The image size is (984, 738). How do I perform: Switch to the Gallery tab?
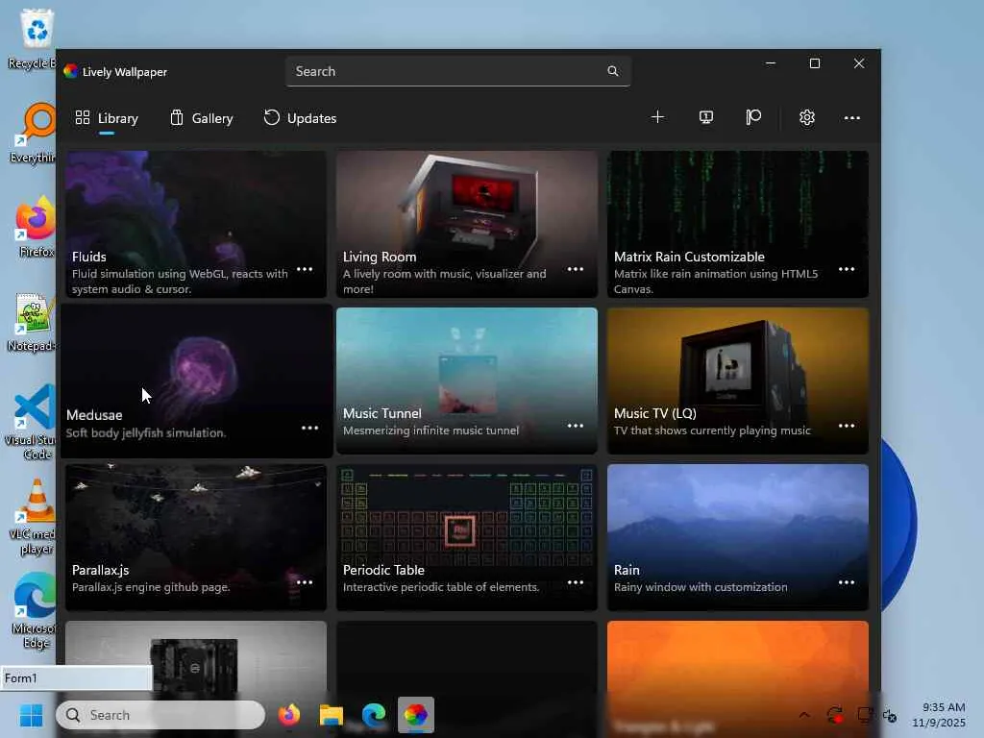pyautogui.click(x=202, y=118)
